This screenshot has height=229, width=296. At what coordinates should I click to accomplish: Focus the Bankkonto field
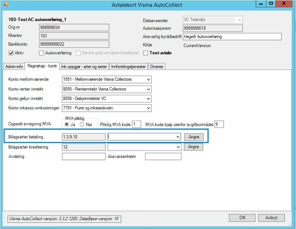[x=74, y=44]
